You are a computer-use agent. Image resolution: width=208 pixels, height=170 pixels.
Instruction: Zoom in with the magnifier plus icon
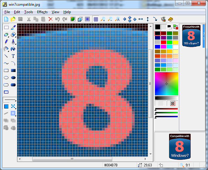click(x=103, y=19)
